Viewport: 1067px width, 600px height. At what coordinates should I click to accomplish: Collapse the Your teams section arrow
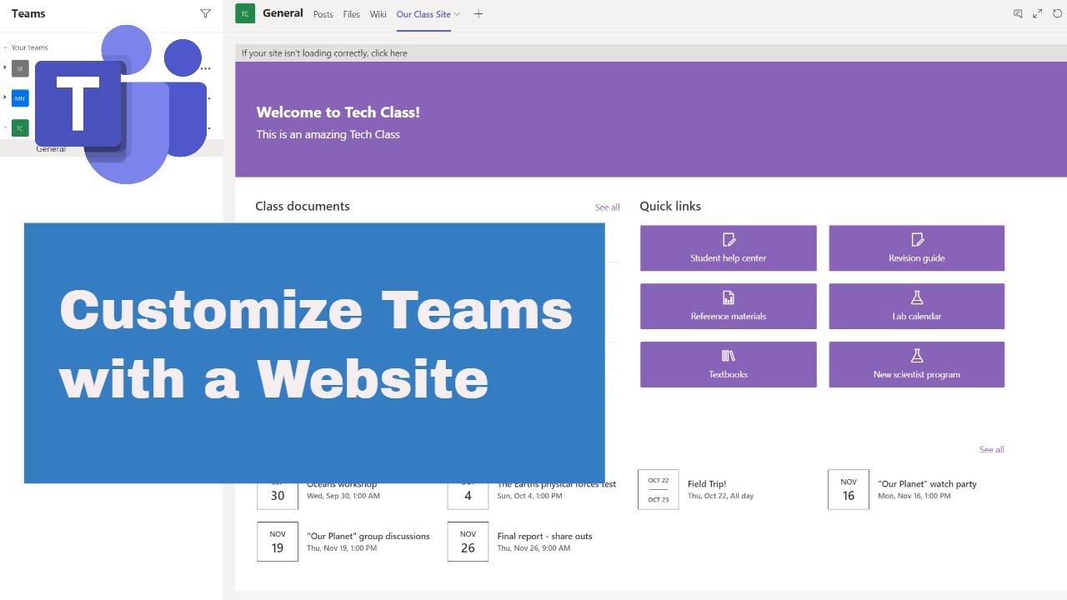[x=6, y=48]
